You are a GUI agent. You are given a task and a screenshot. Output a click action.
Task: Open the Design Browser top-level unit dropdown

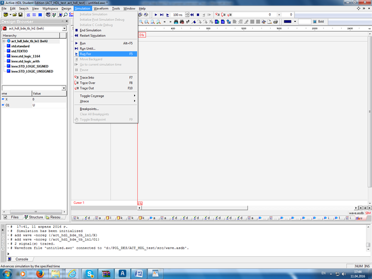64,29
